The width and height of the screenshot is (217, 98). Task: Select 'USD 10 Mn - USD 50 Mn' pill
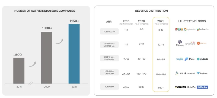click(x=109, y=58)
